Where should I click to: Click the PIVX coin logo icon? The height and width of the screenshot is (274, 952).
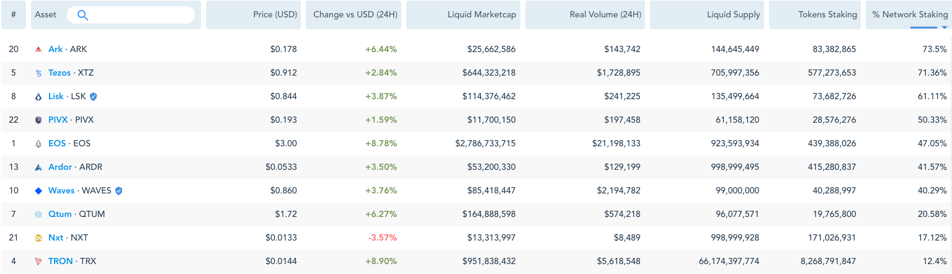tap(38, 120)
